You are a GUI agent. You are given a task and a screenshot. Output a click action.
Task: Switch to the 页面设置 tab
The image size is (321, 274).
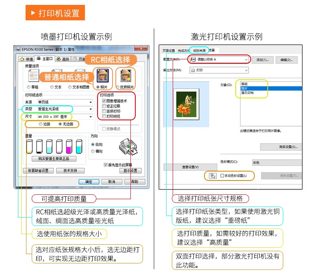169,50
